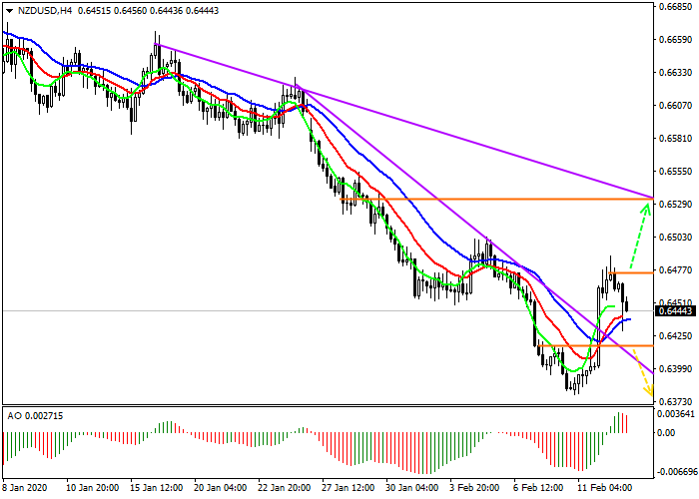Click the 0.66850 price axis label
The image size is (699, 499).
[x=676, y=6]
